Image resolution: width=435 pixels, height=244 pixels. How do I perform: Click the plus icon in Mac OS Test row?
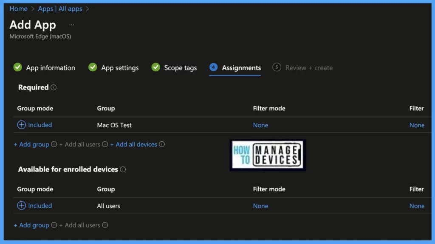(x=21, y=125)
